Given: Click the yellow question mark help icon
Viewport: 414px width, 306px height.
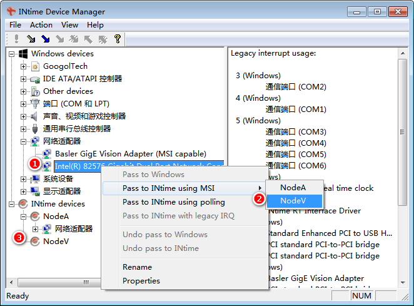Looking at the screenshot, I should (x=118, y=39).
